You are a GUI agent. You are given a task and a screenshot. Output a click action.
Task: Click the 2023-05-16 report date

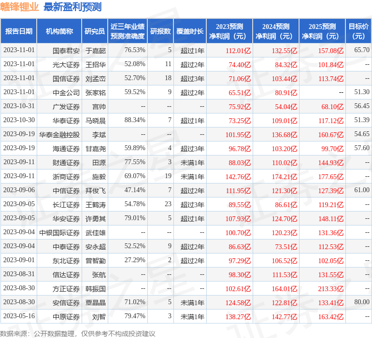[x=19, y=316]
